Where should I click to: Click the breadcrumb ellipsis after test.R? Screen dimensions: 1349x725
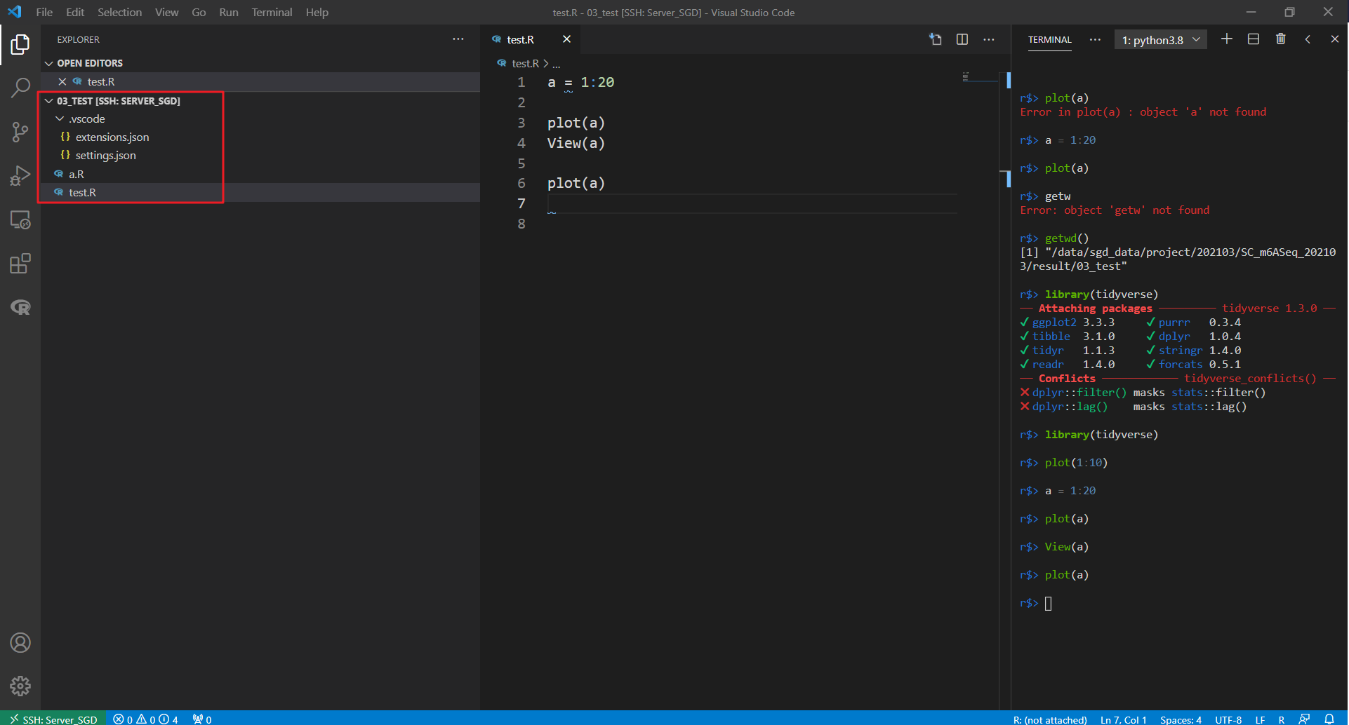pyautogui.click(x=557, y=63)
